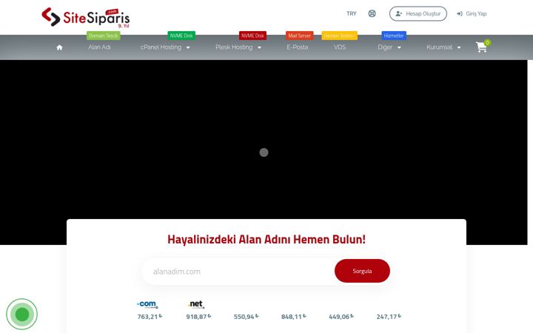This screenshot has height=333, width=533.
Task: Click the Hesap Oluştur button
Action: 418,13
